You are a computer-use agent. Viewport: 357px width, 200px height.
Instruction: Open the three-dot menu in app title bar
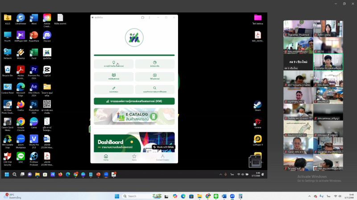pyautogui.click(x=149, y=17)
